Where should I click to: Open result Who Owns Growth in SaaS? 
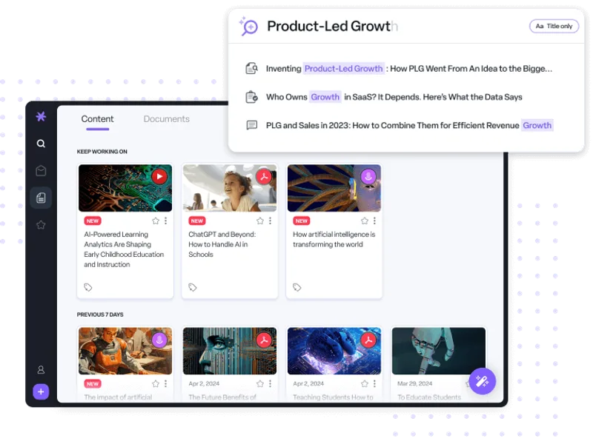(x=394, y=97)
